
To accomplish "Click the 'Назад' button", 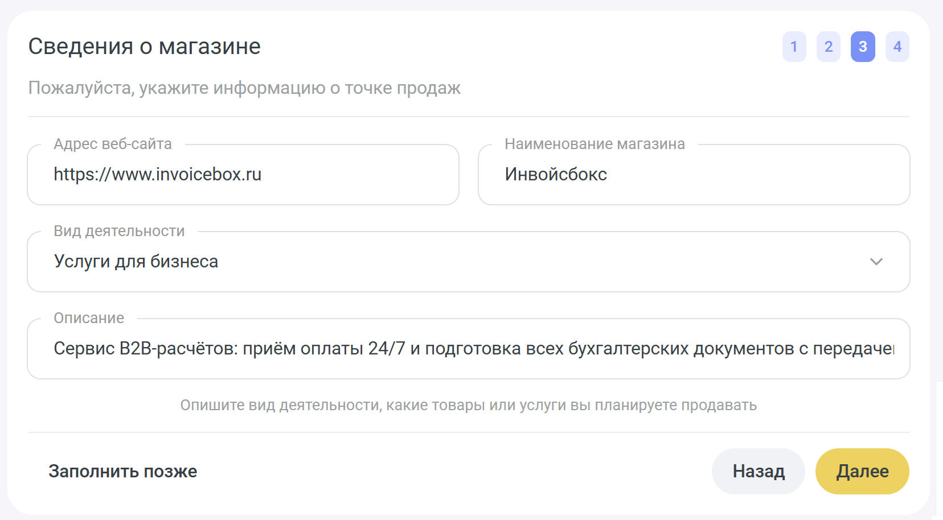I will [758, 471].
